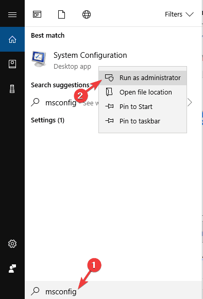
Task: Click the search box containing msconfig
Action: [x=113, y=291]
